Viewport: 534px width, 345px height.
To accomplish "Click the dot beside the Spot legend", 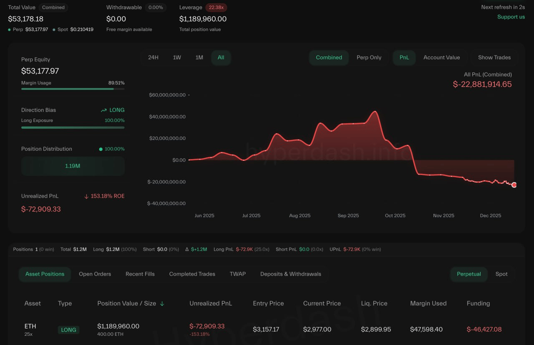I will pos(54,30).
